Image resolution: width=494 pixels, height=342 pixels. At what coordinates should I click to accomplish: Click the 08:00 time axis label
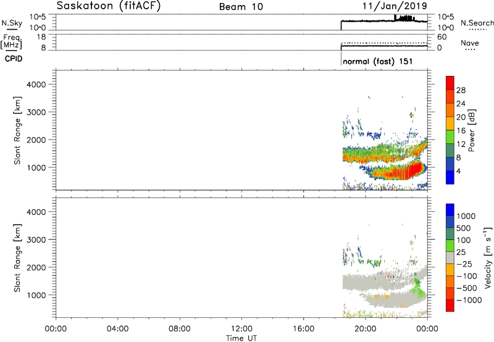(x=180, y=329)
